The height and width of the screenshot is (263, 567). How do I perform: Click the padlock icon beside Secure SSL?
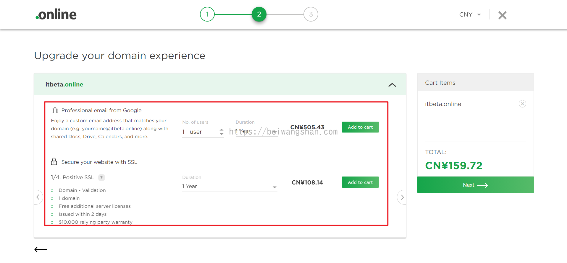point(54,161)
